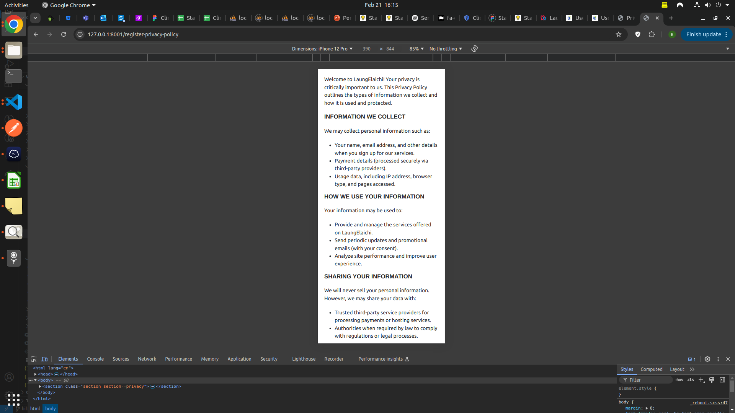Open tab search dropdown arrow
The height and width of the screenshot is (413, 735).
[x=35, y=18]
